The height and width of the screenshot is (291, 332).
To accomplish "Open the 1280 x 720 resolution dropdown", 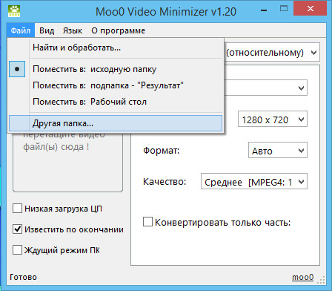I will coord(273,120).
